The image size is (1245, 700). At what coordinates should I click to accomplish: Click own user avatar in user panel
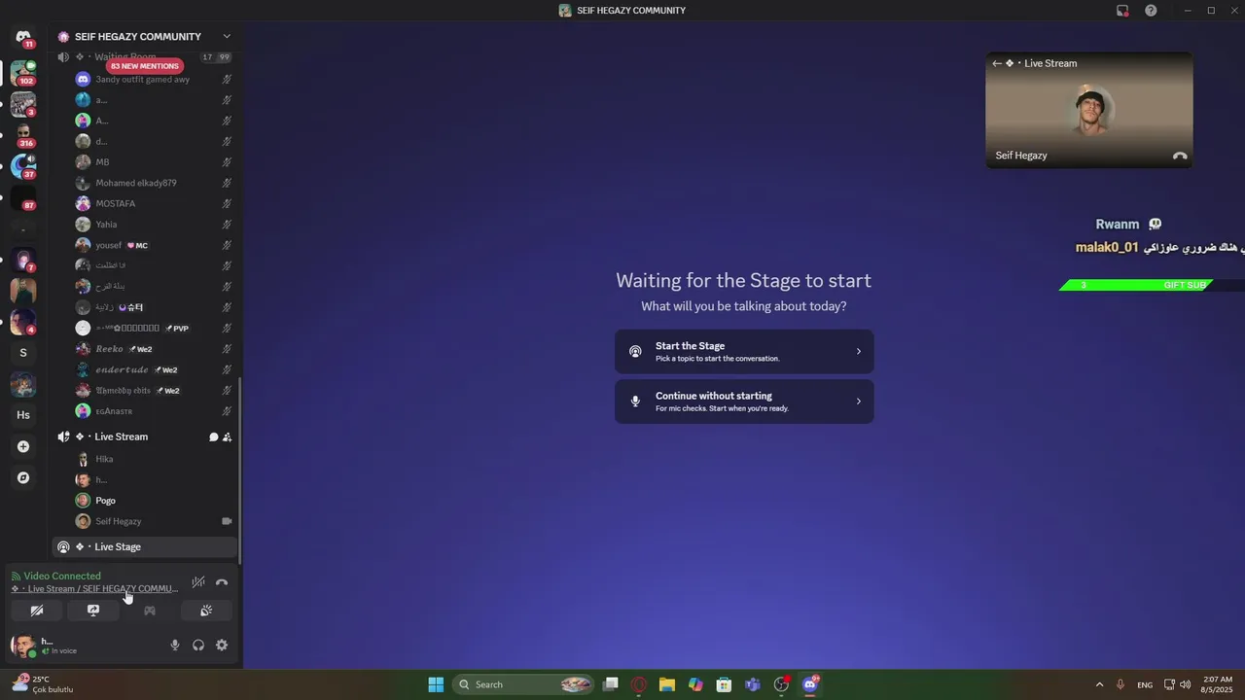23,645
